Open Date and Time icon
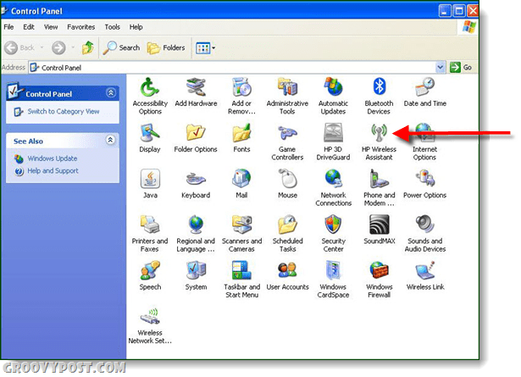This screenshot has width=521, height=377. (425, 87)
